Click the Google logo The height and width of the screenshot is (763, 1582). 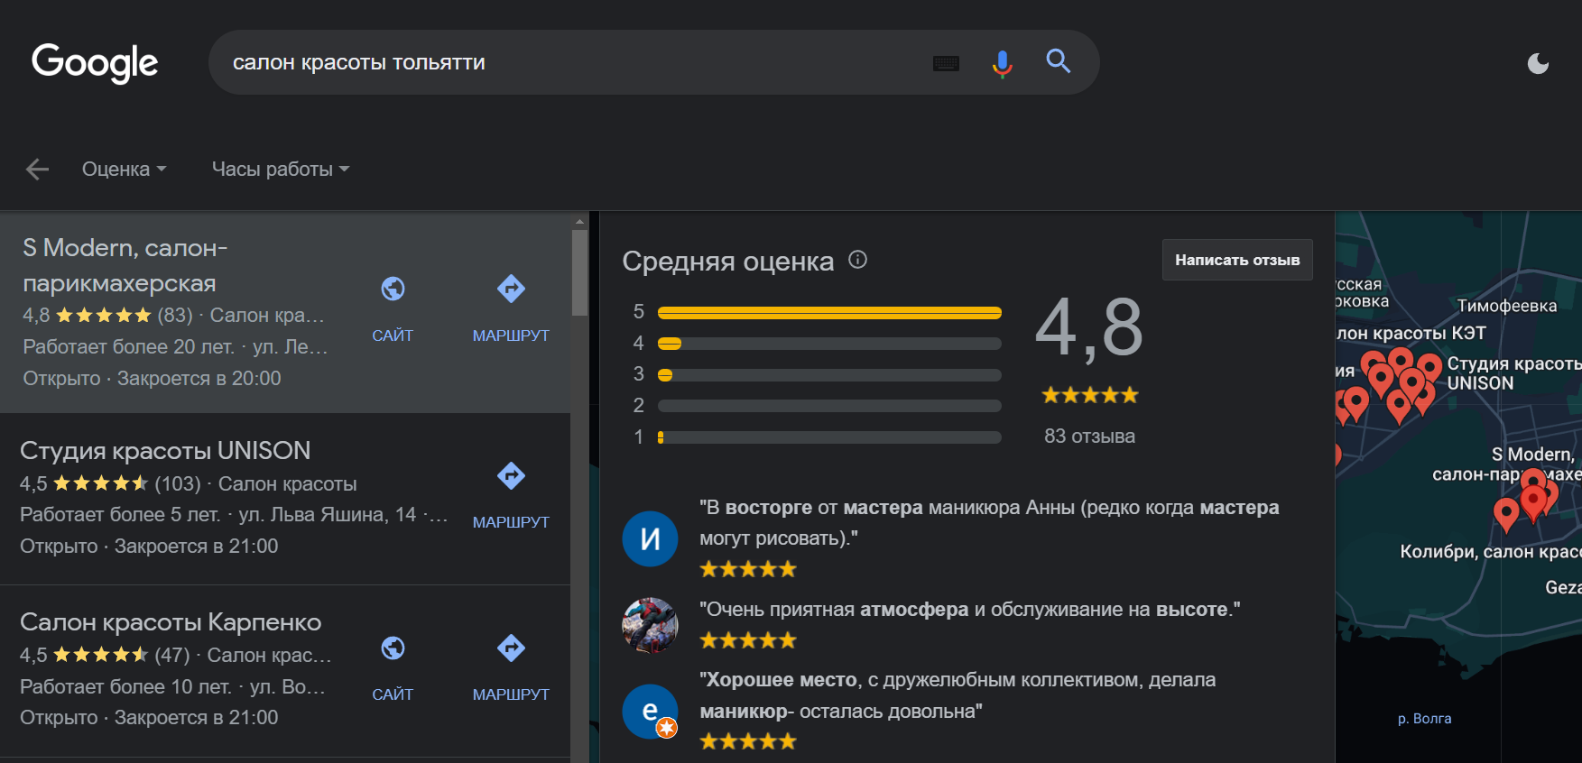[95, 62]
